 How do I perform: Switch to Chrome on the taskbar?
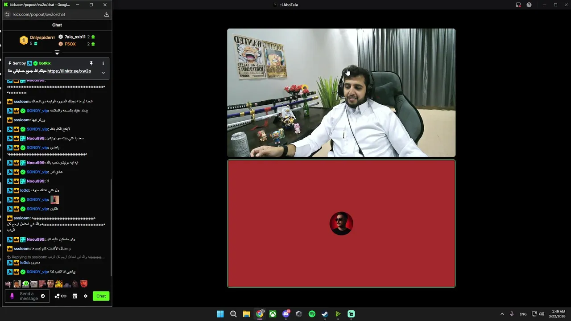click(x=260, y=314)
